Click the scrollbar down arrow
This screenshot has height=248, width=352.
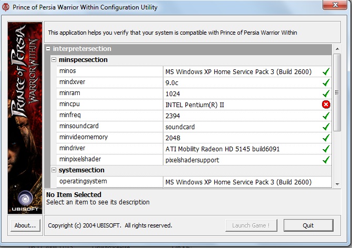pyautogui.click(x=337, y=183)
